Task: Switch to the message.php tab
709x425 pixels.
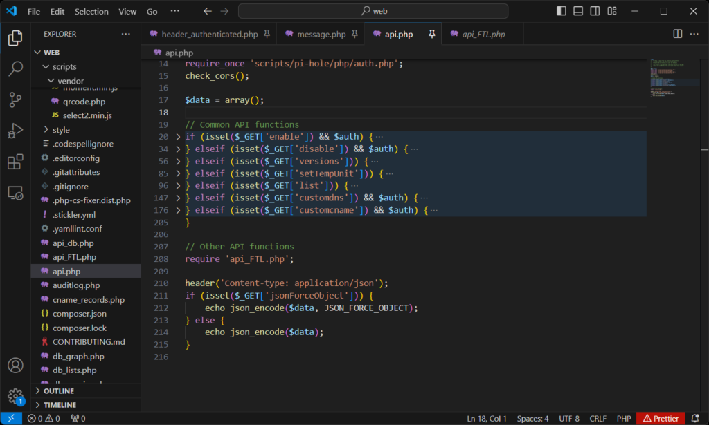Action: coord(321,34)
